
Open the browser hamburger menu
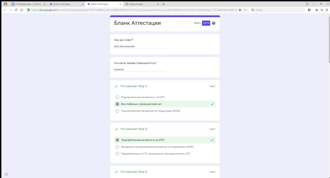[x=327, y=10]
